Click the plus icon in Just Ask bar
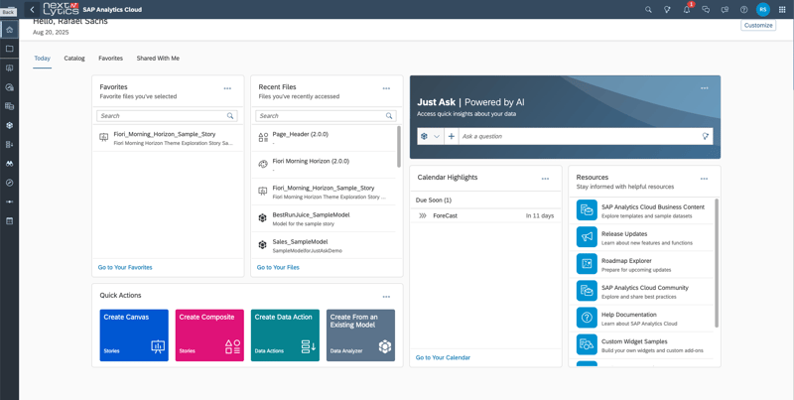The width and height of the screenshot is (794, 400). 452,136
